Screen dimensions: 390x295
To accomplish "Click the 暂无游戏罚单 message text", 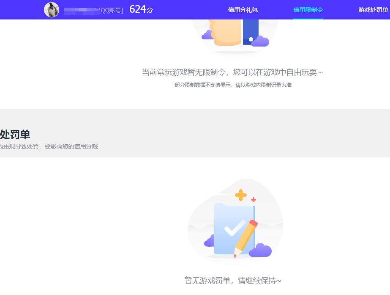I will 233,281.
